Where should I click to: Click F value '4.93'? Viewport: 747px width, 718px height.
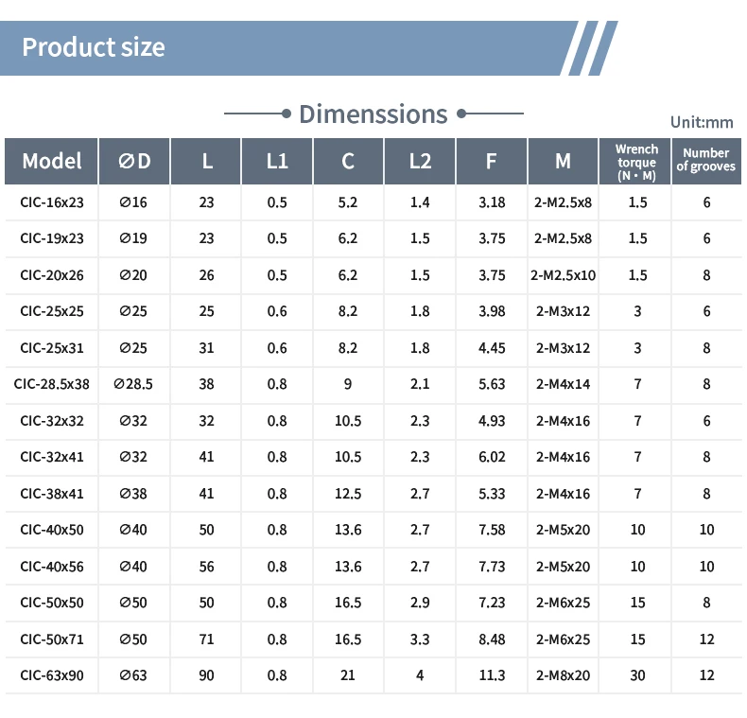492,421
